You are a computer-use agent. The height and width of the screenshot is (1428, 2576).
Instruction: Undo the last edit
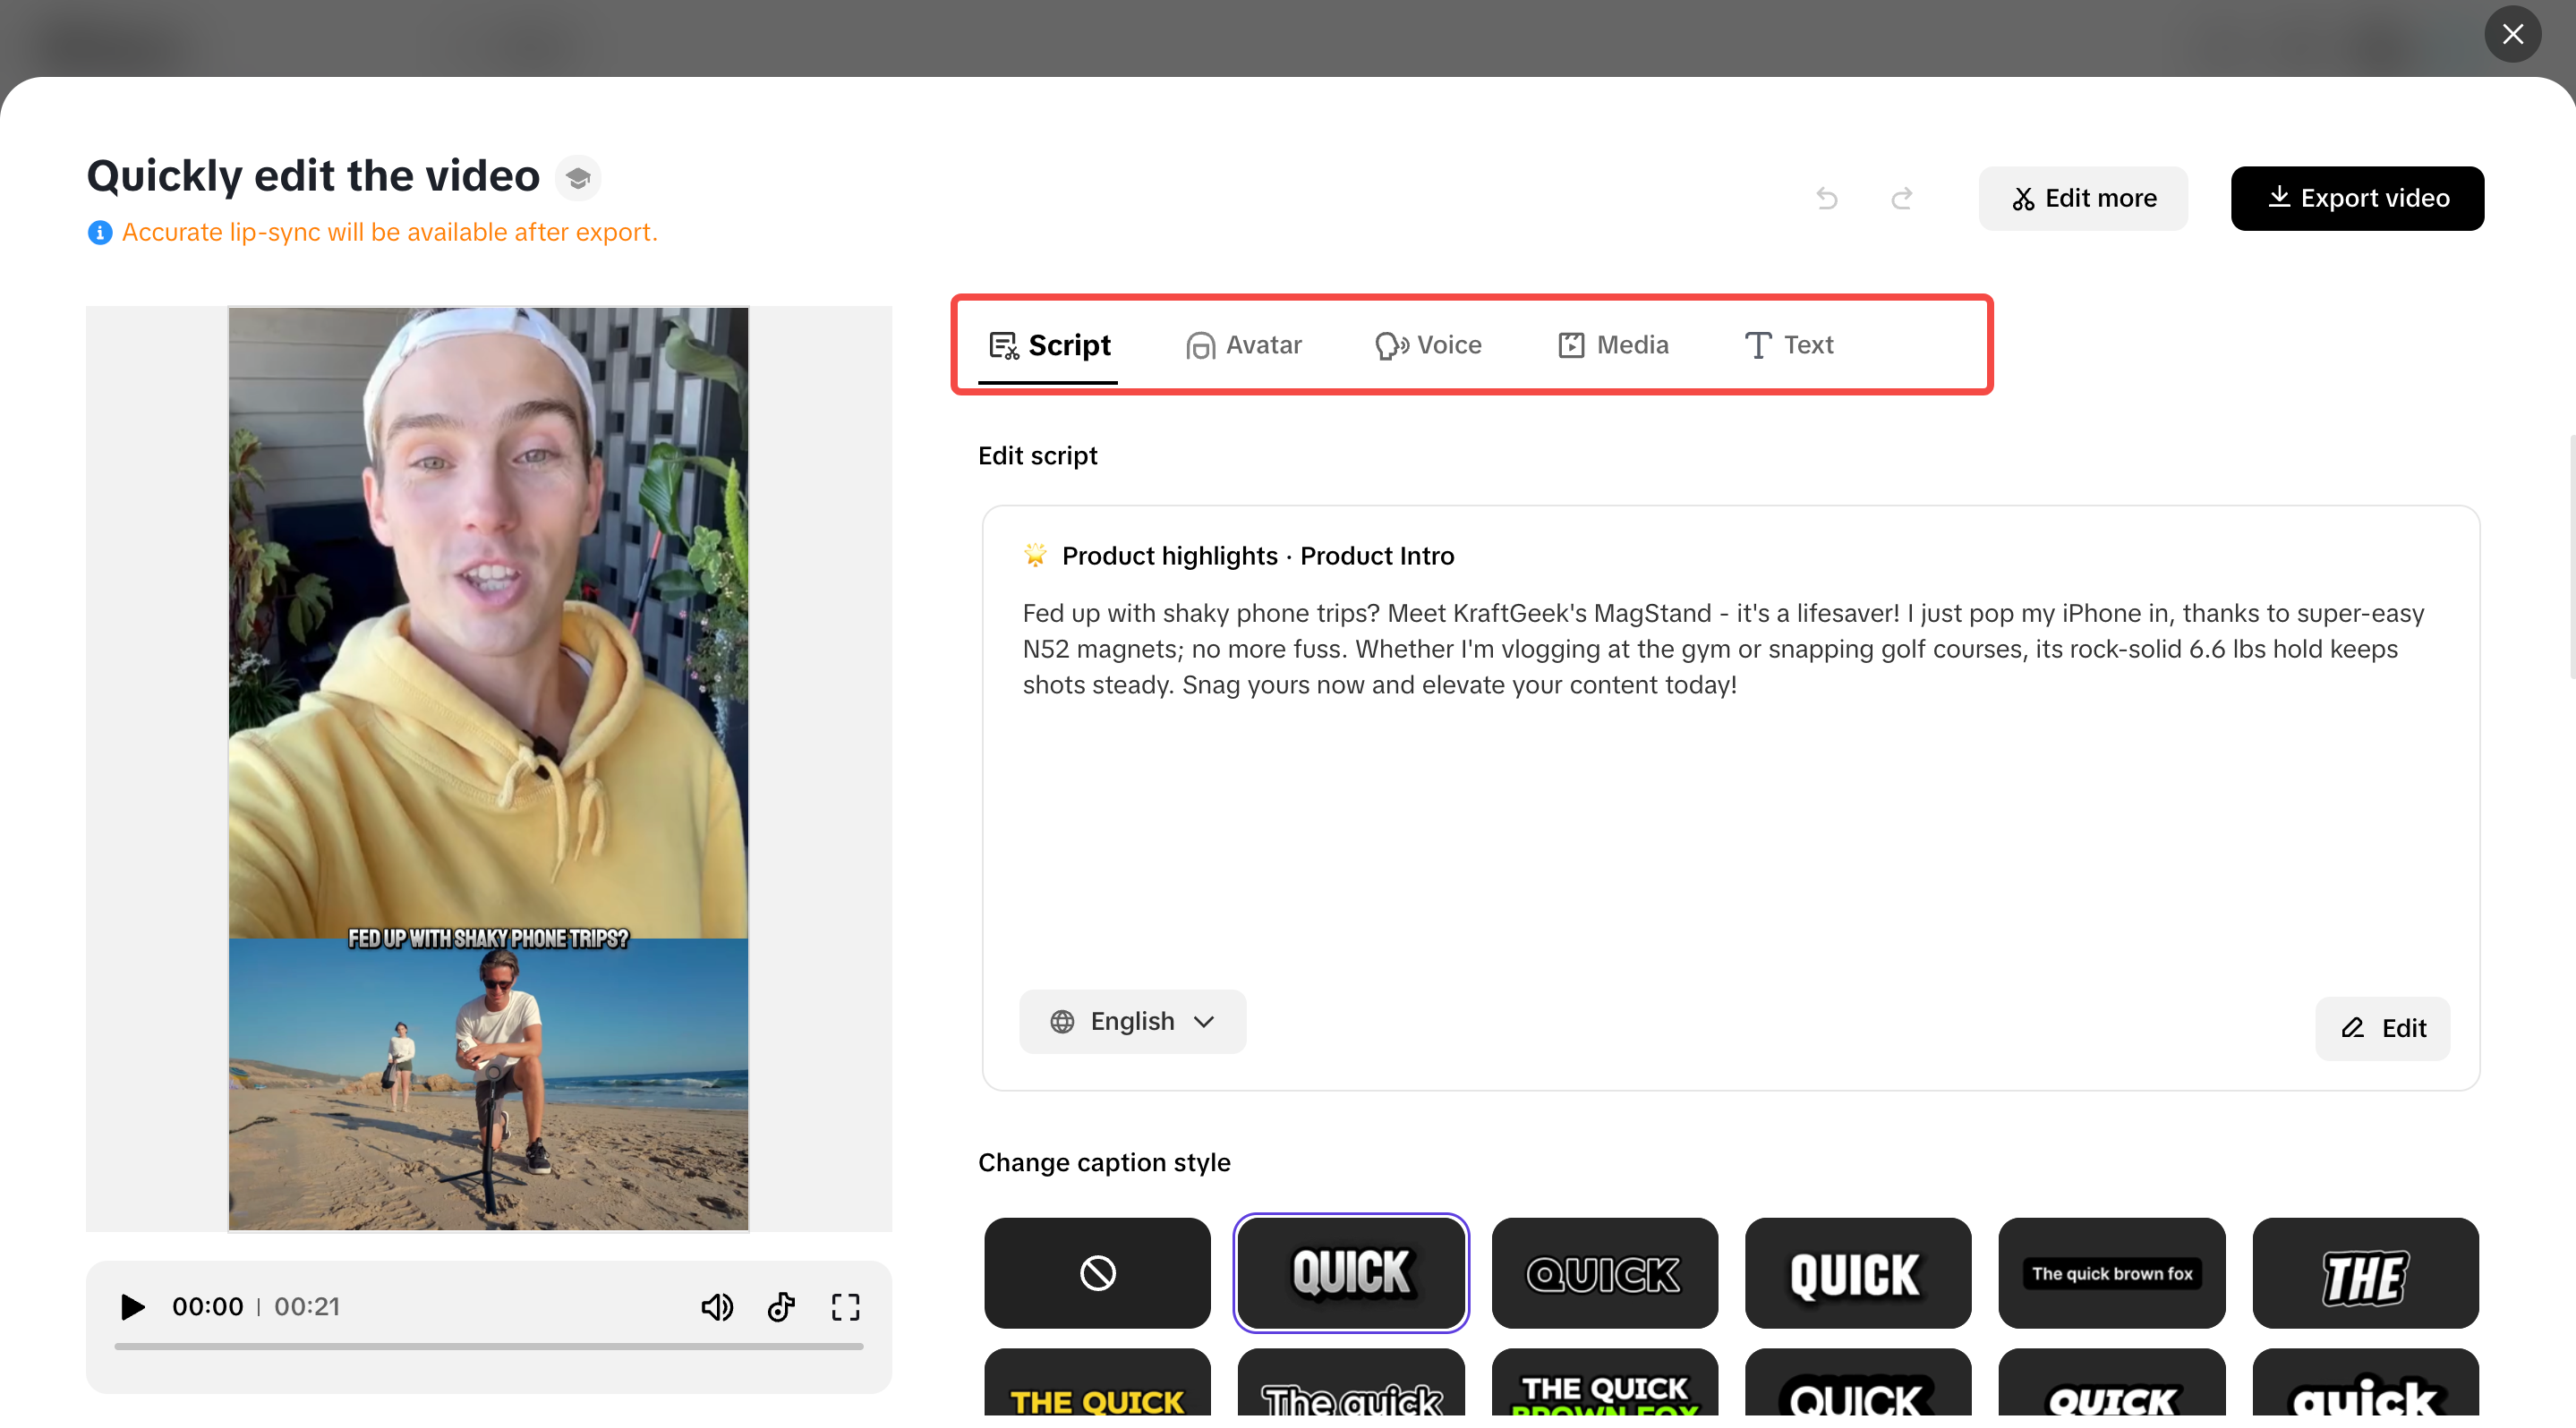(x=1827, y=198)
